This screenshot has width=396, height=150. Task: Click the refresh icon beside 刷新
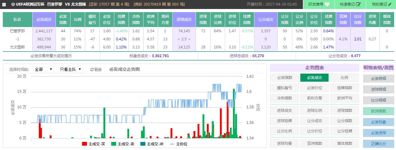92,70
